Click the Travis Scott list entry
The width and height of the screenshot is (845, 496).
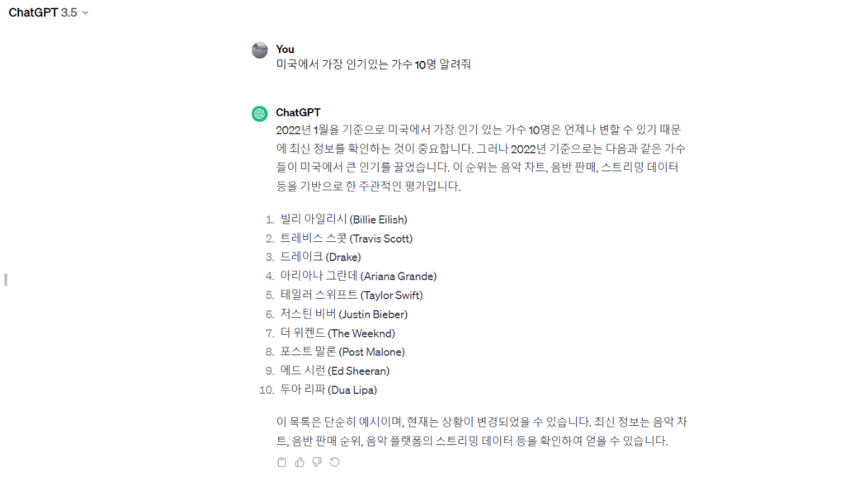[347, 239]
